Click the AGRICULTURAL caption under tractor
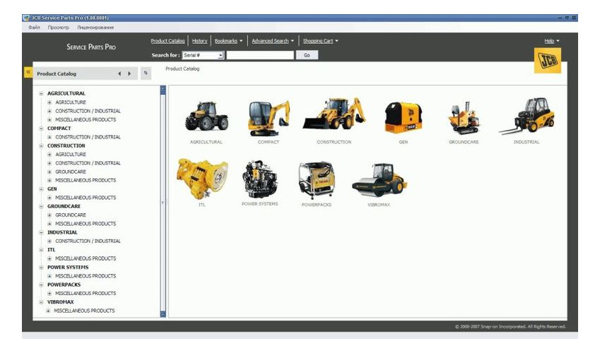600x353 pixels. pyautogui.click(x=206, y=142)
